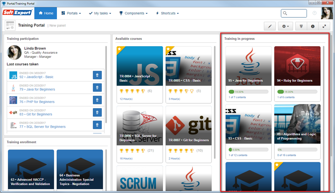Click the 8.00% CSS progress bar
335x193 pixels.
pos(249,150)
